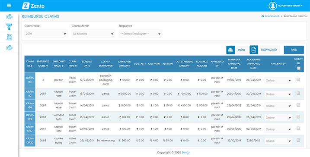Sort by Employee Name arrows
Viewport: 310px width, 157px height.
point(63,66)
